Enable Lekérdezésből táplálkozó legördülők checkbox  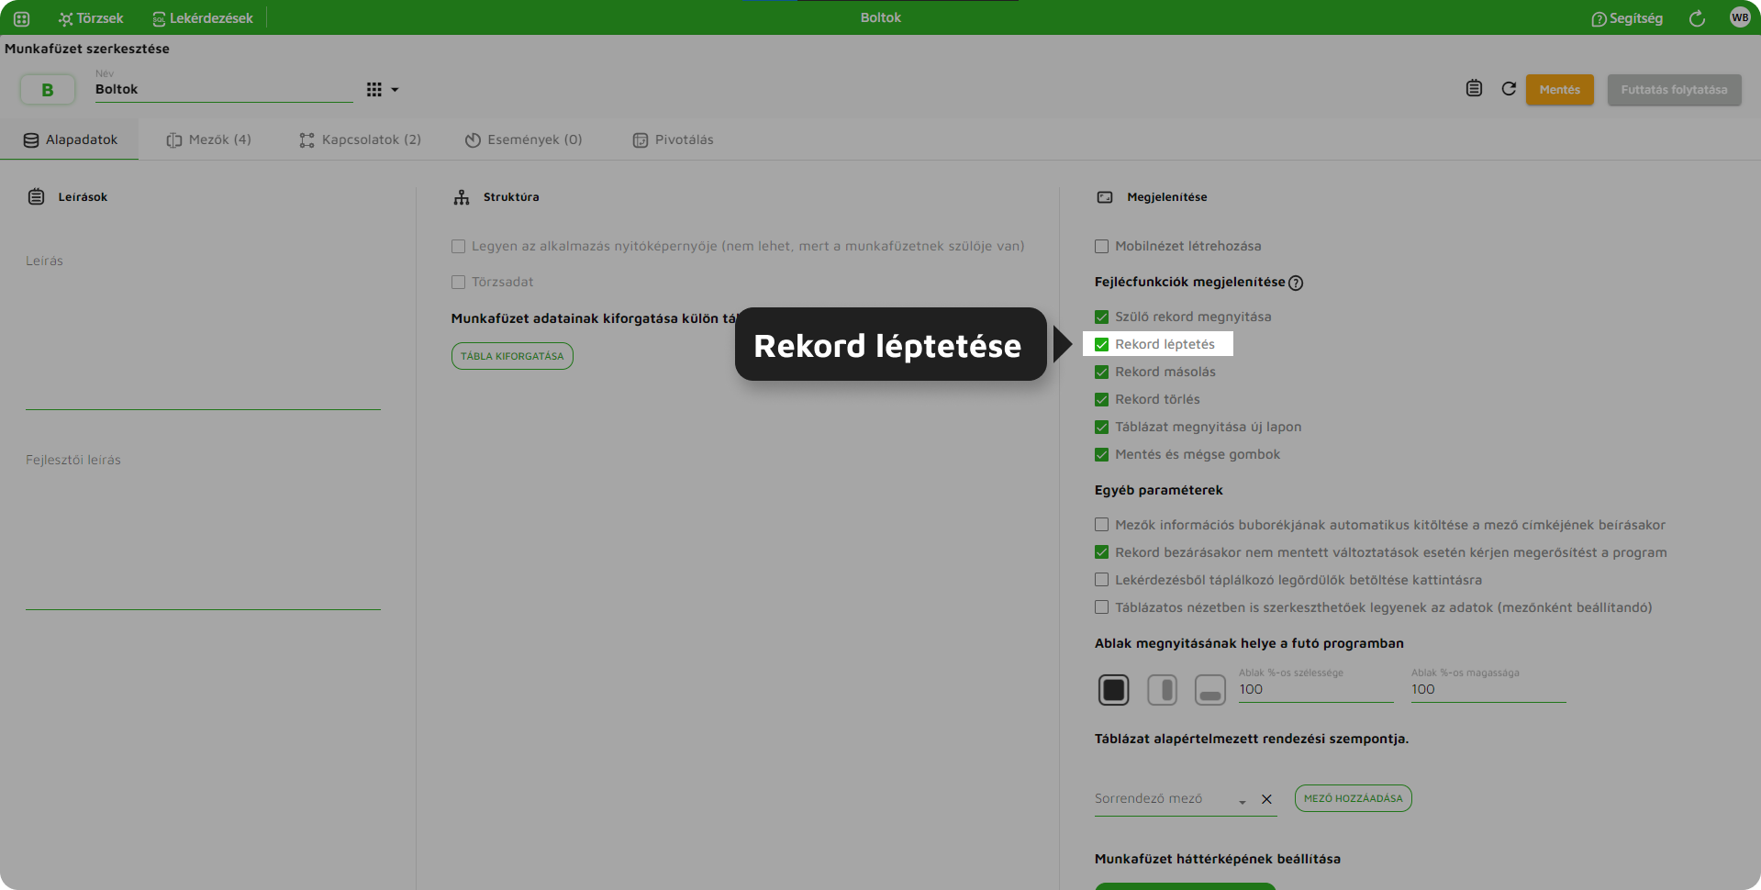(x=1101, y=580)
